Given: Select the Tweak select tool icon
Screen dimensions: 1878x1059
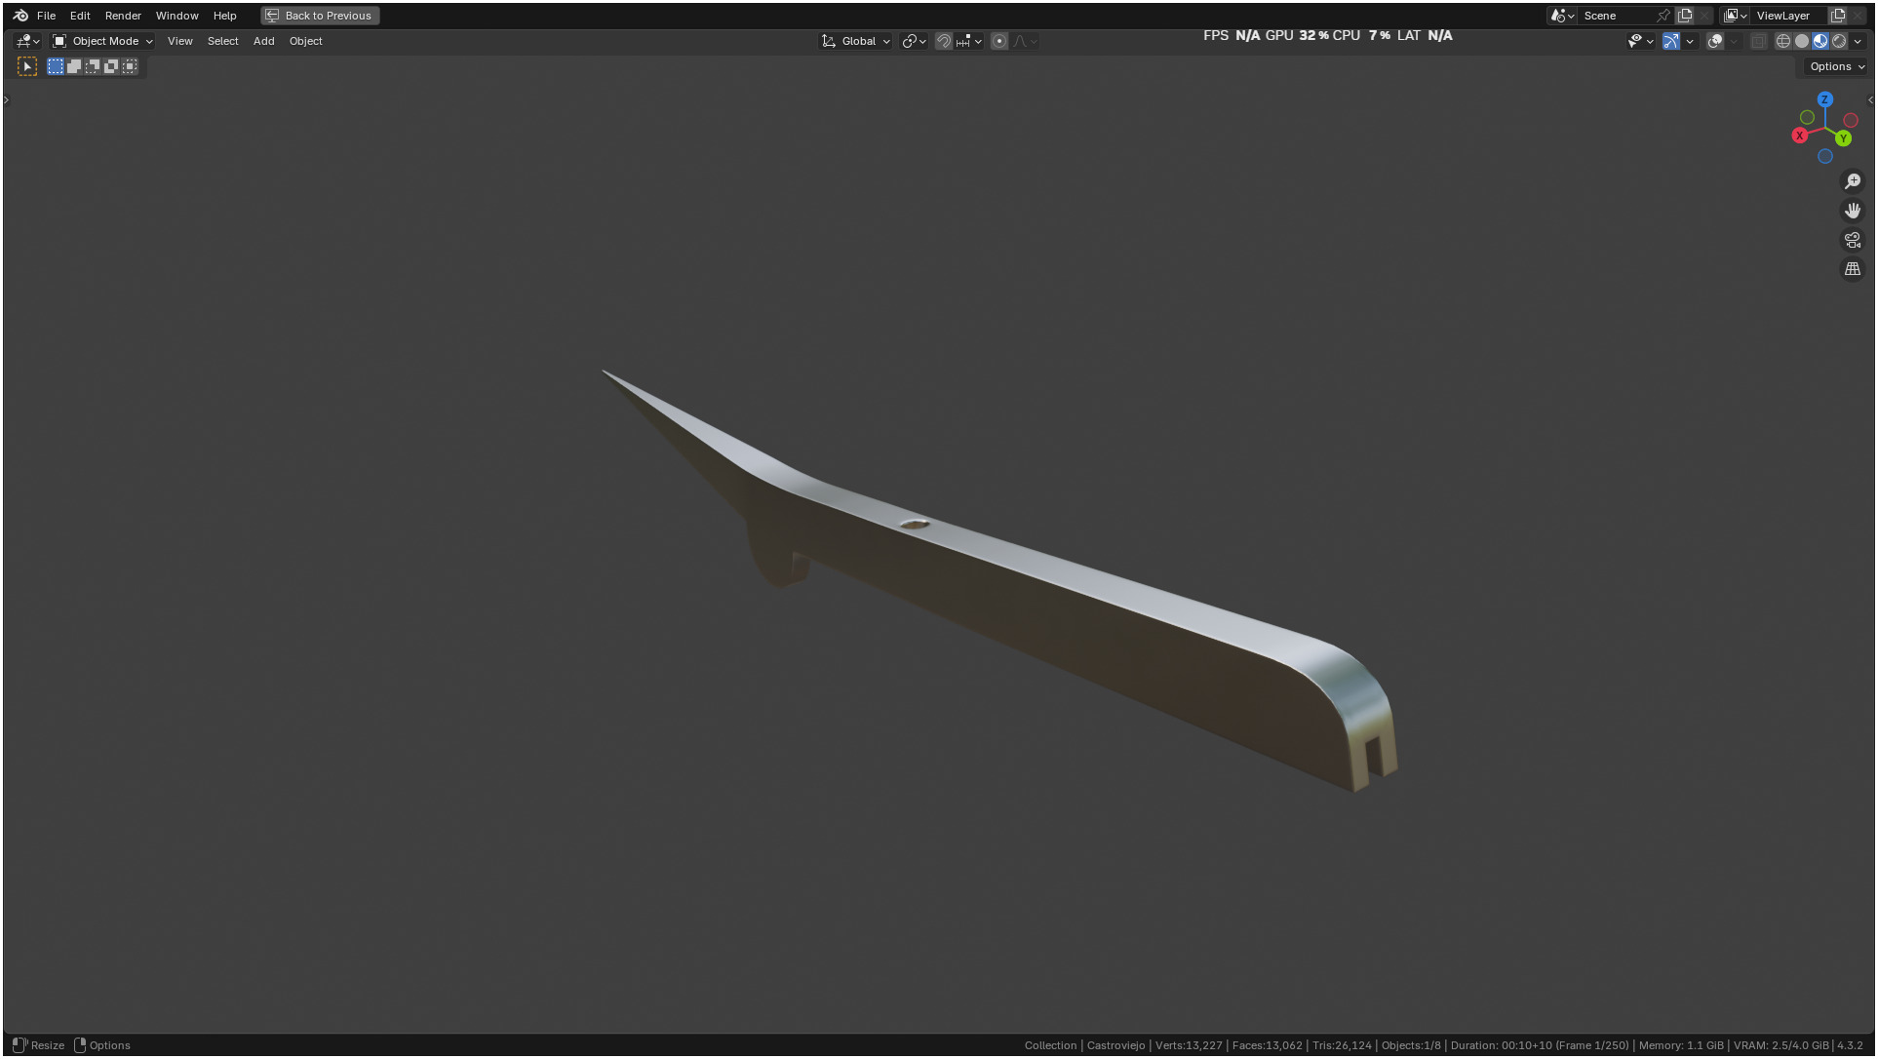Looking at the screenshot, I should tap(27, 66).
